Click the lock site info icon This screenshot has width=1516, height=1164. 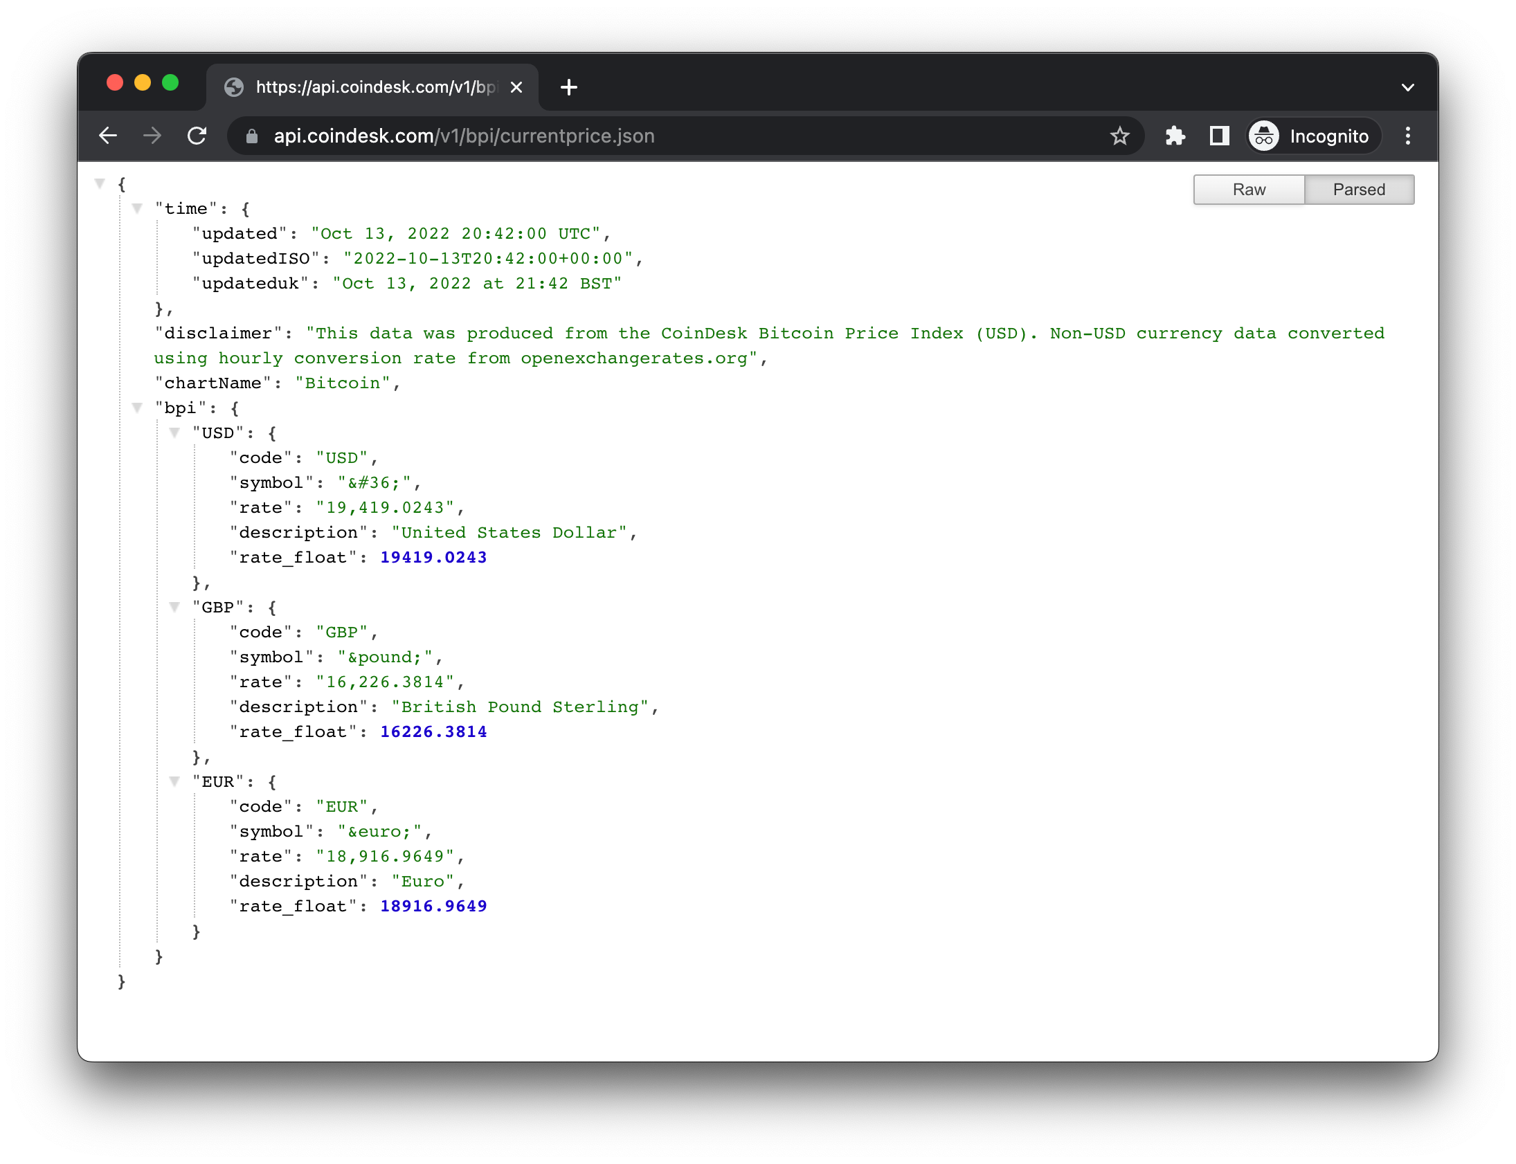(252, 136)
